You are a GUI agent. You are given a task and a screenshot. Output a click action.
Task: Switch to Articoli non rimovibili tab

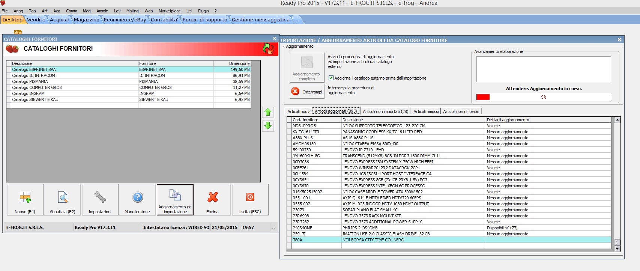pos(461,111)
